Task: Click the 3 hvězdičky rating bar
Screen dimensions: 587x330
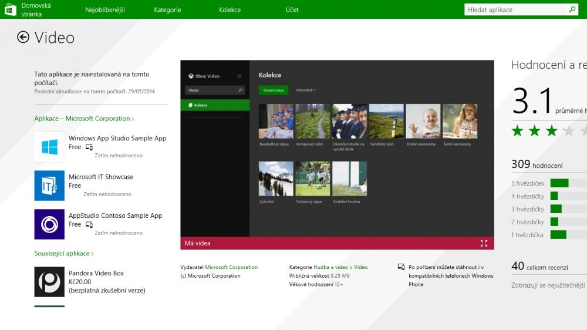Action: click(569, 209)
